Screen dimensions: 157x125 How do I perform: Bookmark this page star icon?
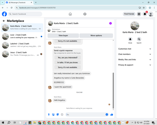click(x=144, y=8)
